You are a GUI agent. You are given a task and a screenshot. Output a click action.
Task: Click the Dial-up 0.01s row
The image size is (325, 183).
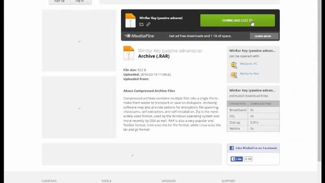(x=253, y=123)
